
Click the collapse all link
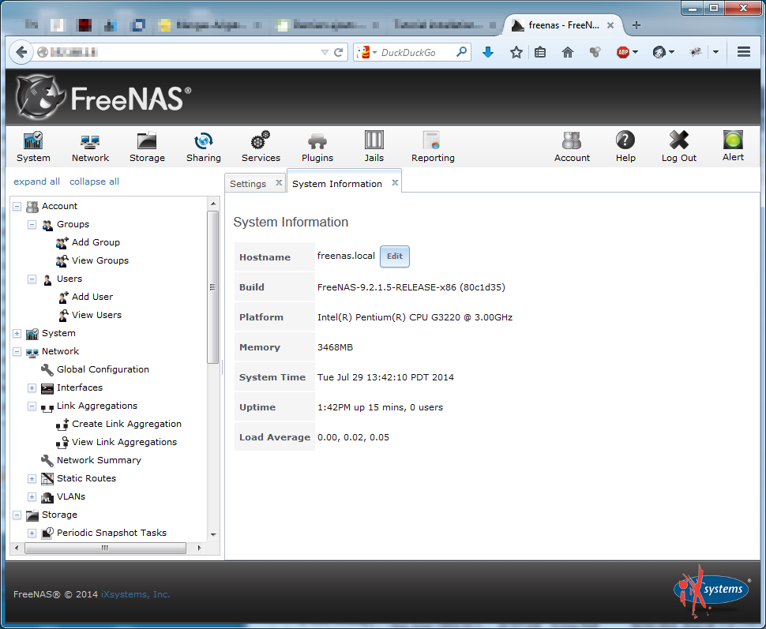pyautogui.click(x=94, y=182)
